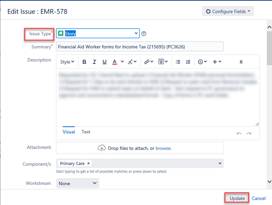Open attachment dropdown arrow in toolbar

pos(167,62)
